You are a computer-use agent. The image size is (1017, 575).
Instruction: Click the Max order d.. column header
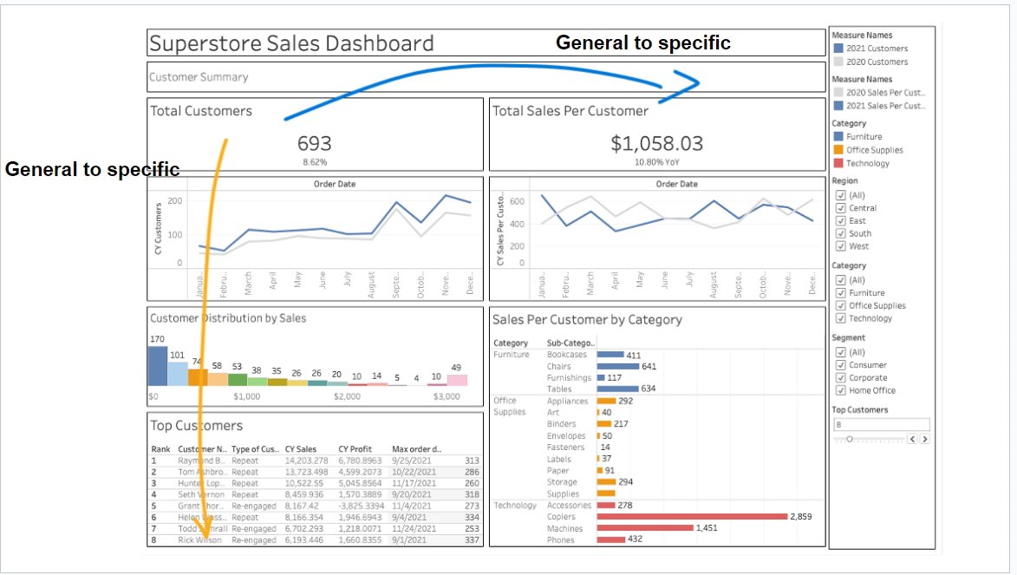[x=416, y=449]
